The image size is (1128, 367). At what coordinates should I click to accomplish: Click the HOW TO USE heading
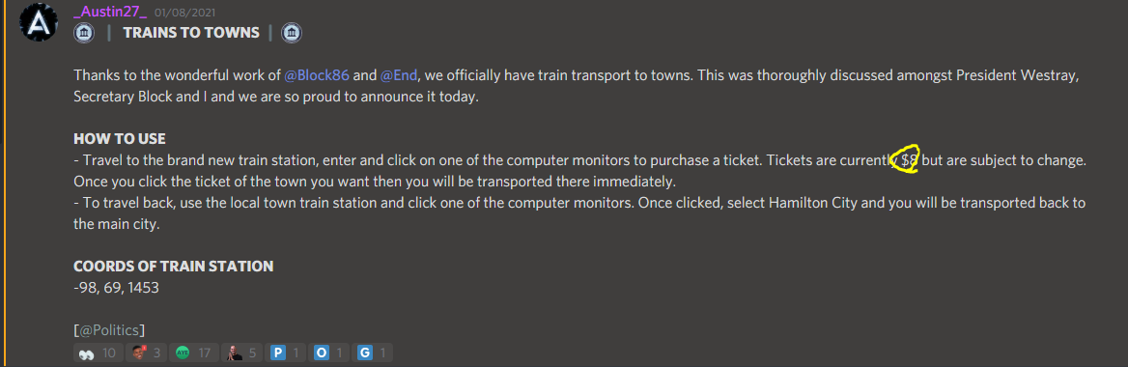(120, 139)
